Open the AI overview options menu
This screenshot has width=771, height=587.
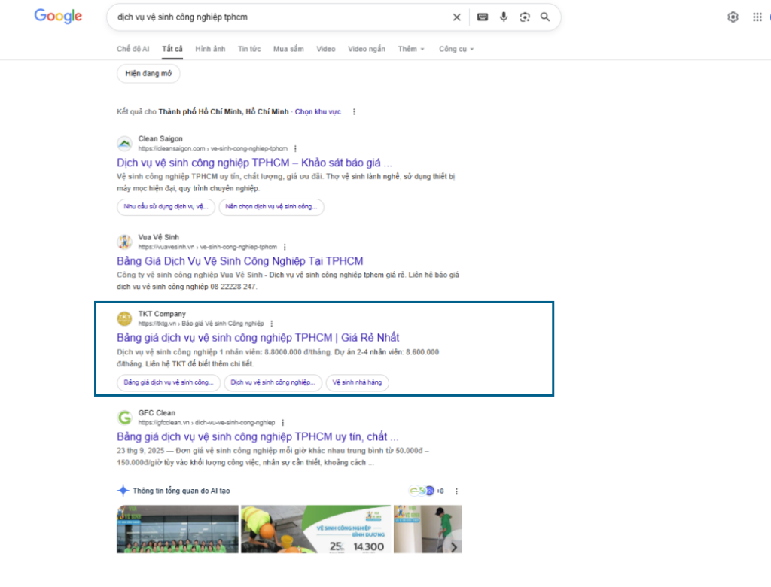point(456,491)
